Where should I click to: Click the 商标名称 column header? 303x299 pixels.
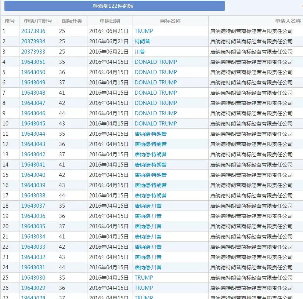(170, 21)
